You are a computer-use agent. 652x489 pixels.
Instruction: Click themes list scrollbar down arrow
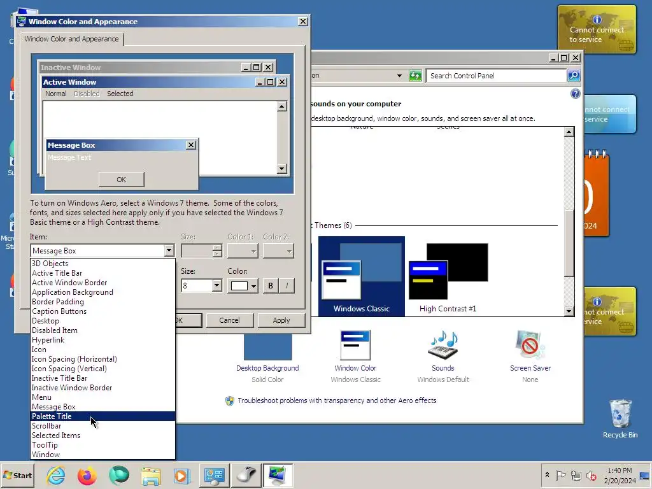pos(569,311)
